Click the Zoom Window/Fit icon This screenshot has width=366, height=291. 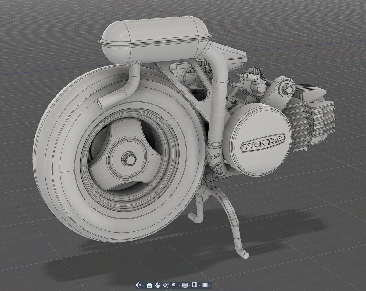click(x=174, y=285)
